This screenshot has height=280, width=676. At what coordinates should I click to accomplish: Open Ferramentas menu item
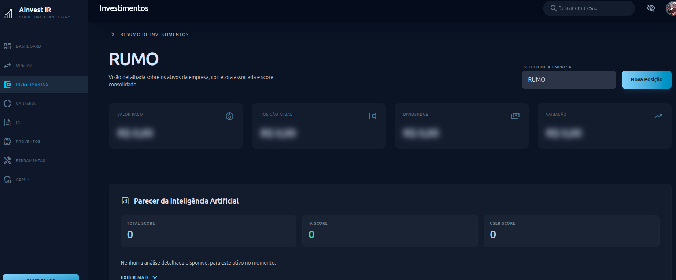(x=44, y=160)
